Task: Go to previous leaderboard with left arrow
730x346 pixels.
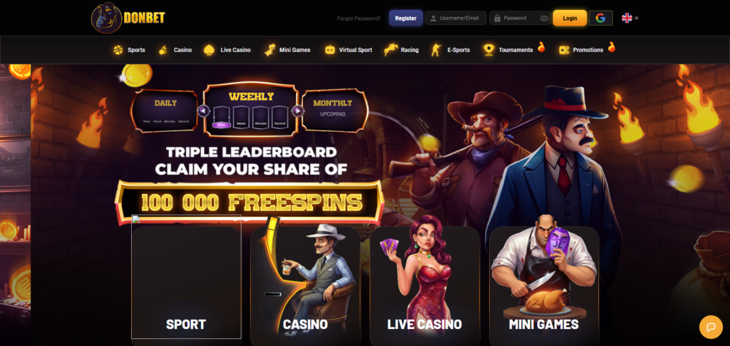Action: 203,111
